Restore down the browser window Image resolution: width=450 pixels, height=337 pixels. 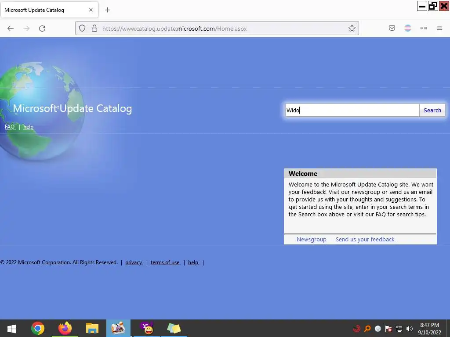pyautogui.click(x=433, y=6)
